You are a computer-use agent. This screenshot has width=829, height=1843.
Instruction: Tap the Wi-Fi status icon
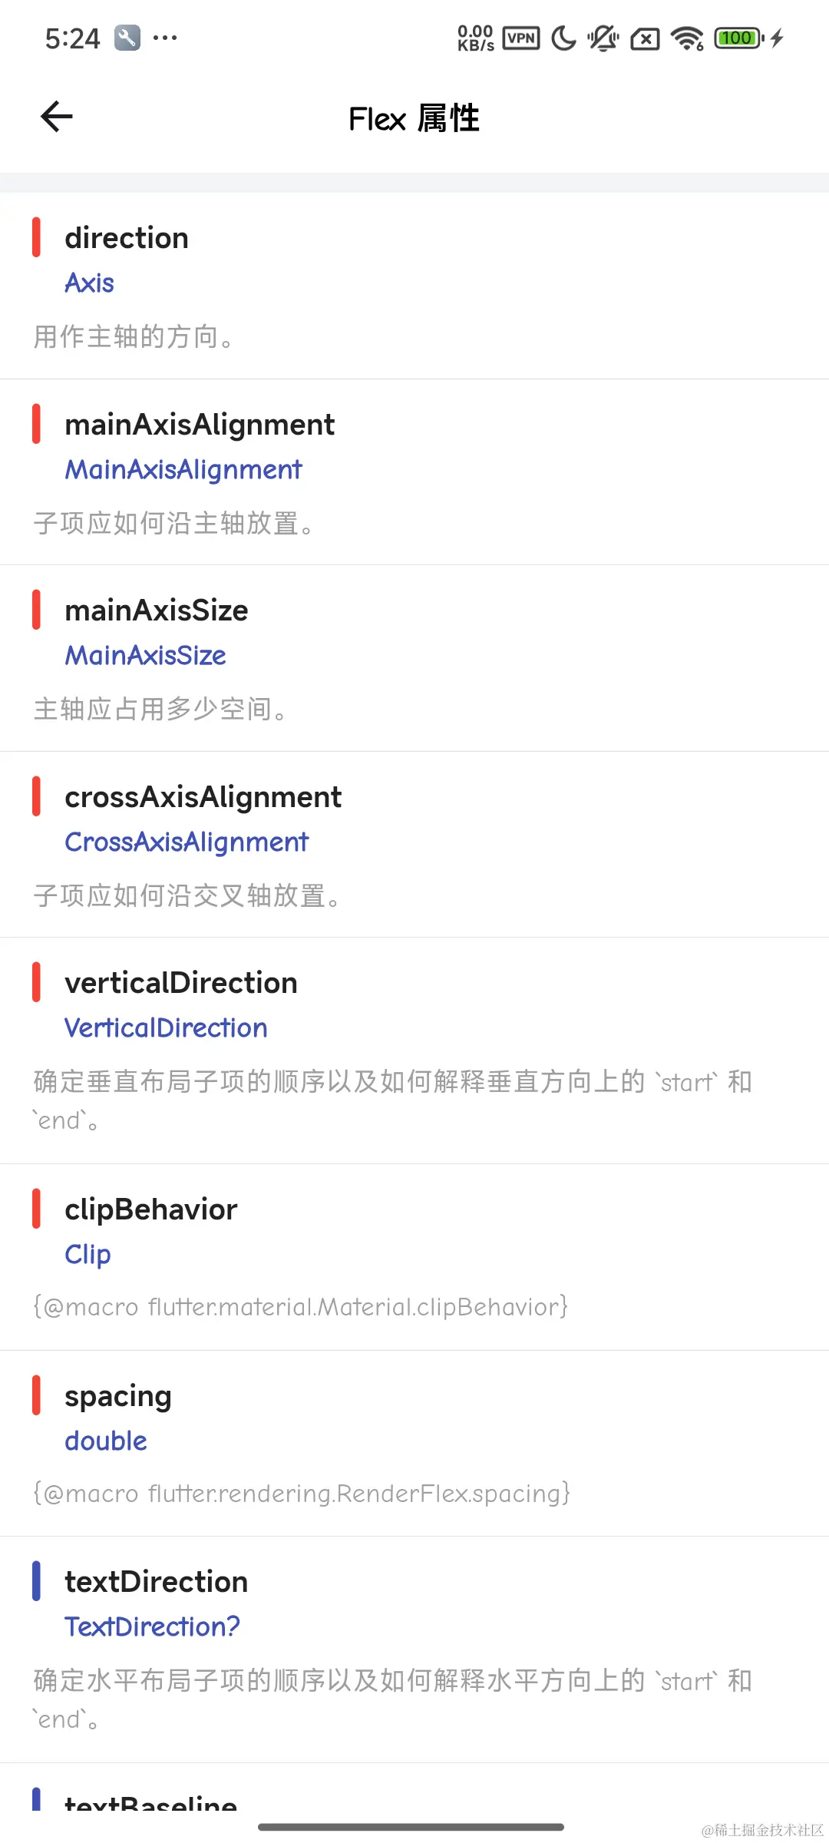tap(687, 38)
